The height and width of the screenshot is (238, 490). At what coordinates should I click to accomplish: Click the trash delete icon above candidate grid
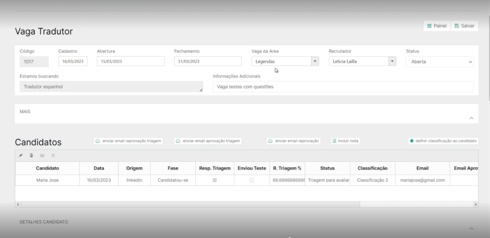click(x=32, y=156)
